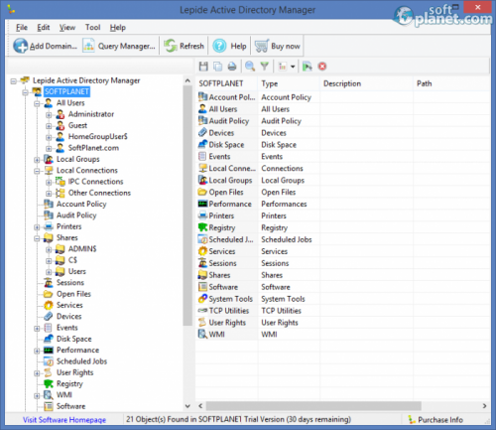The image size is (496, 430).
Task: Open the Edit menu
Action: tap(44, 27)
